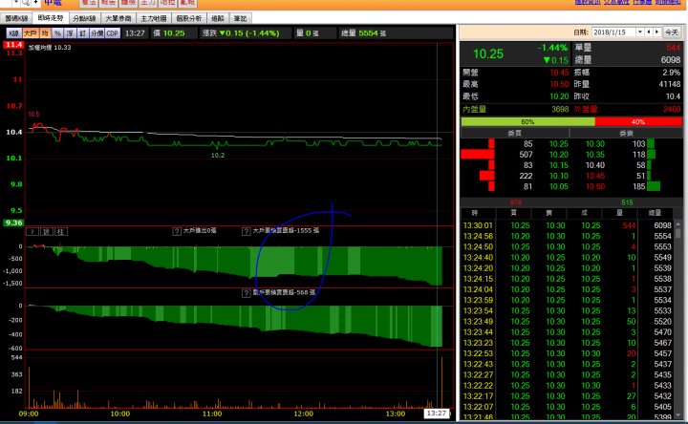Open the second blue link at top right
688x424 pixels.
pos(616,2)
